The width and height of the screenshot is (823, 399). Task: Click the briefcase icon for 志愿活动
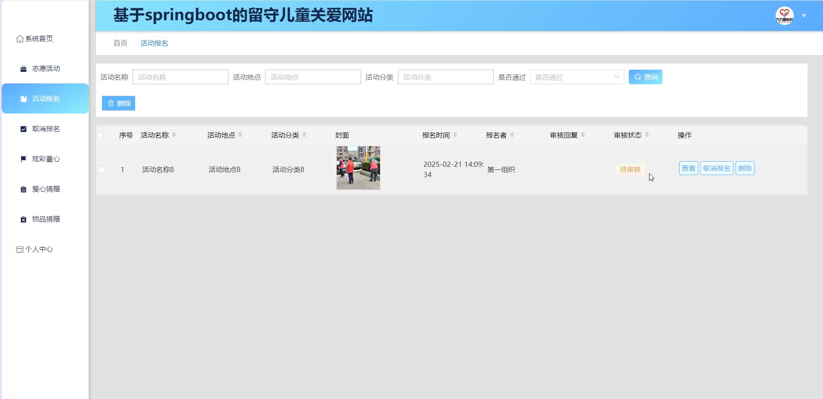[24, 69]
